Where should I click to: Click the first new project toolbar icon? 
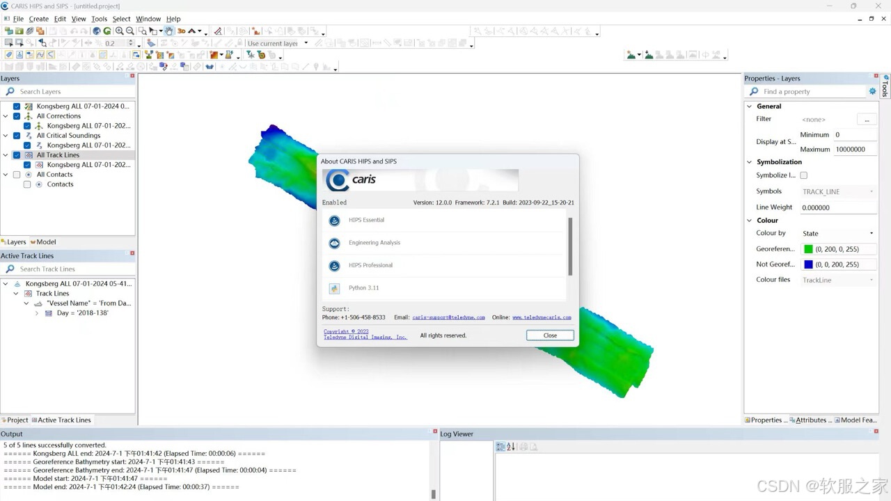click(x=8, y=31)
